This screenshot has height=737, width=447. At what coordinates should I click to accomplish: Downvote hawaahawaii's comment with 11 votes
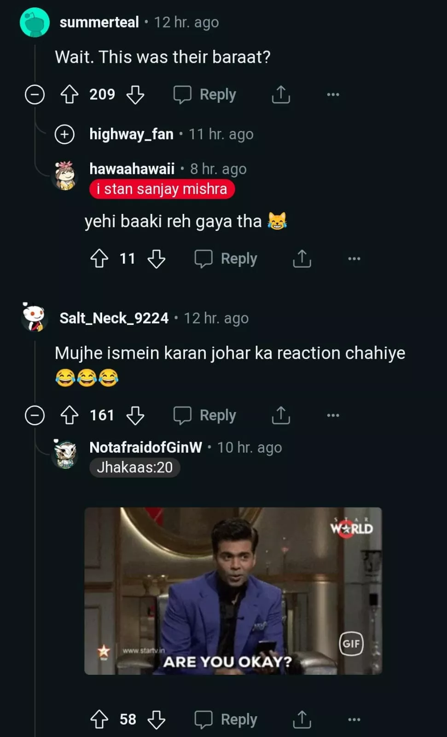coord(157,259)
